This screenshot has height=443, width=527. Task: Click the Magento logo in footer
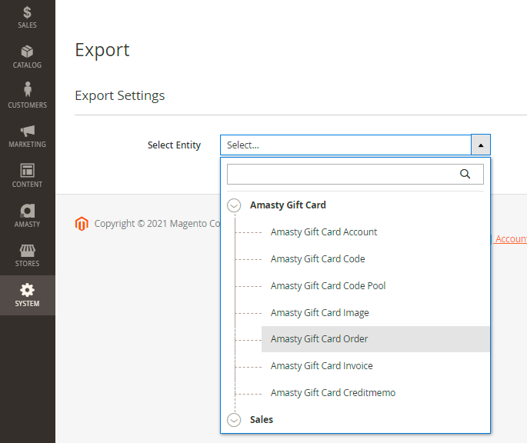[82, 224]
